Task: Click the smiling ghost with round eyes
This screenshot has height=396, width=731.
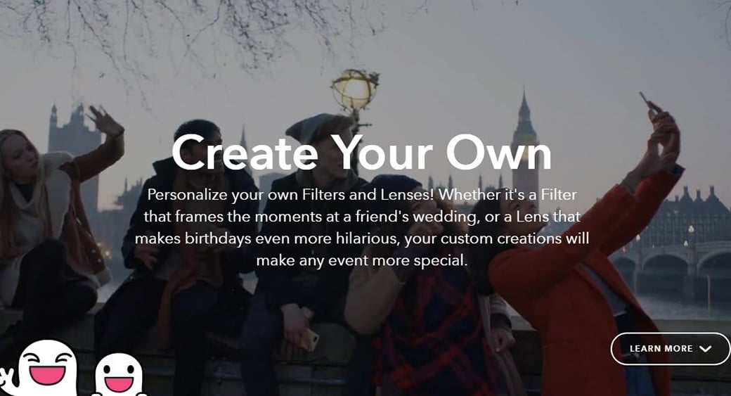Action: pyautogui.click(x=118, y=374)
